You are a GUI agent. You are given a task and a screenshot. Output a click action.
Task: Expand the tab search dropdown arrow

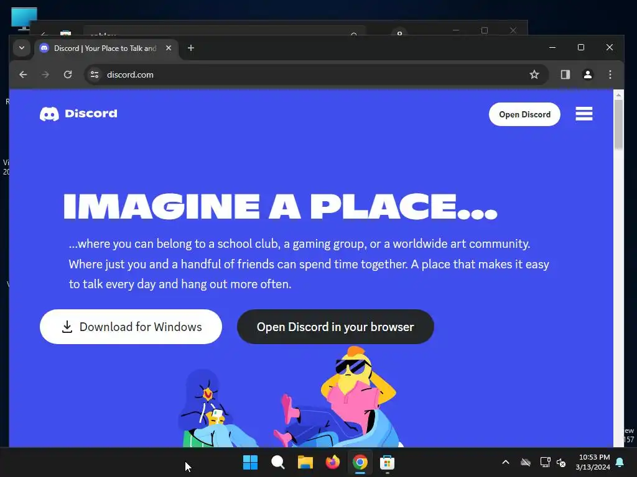click(x=22, y=48)
